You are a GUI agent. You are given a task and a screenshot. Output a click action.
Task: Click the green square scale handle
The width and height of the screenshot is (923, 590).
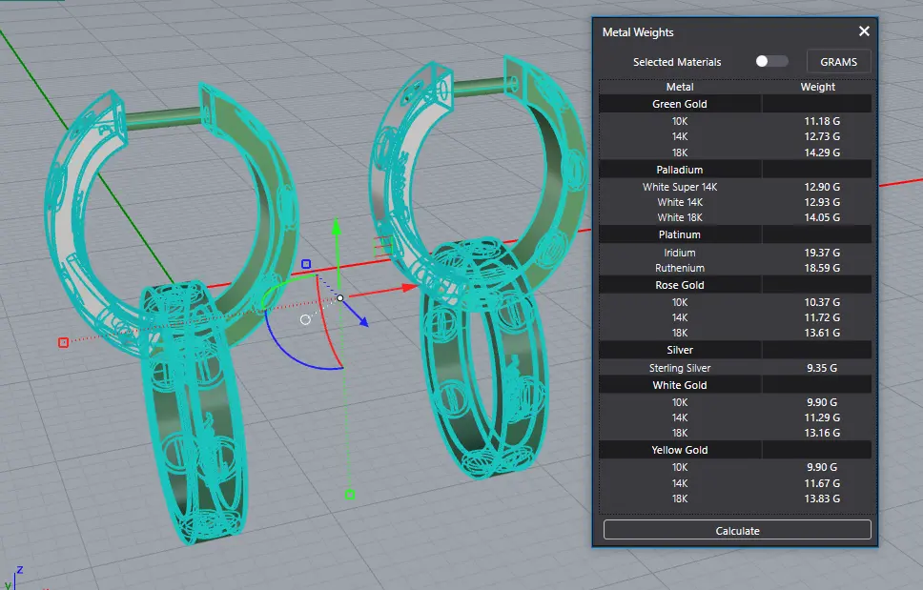(350, 495)
